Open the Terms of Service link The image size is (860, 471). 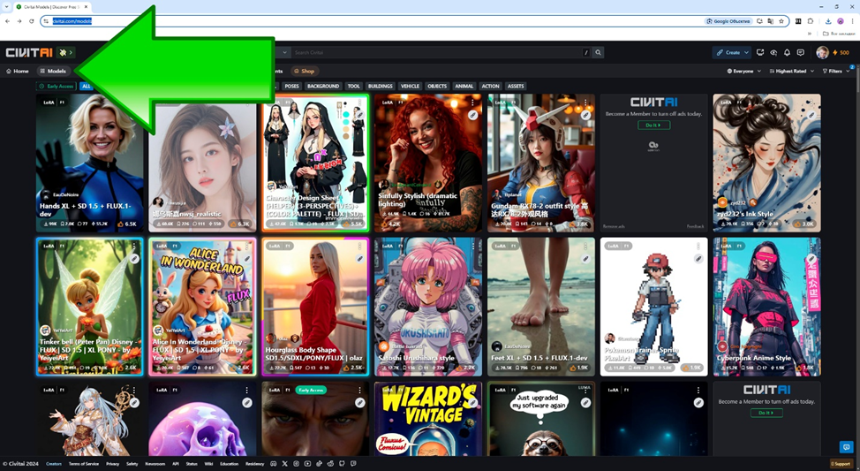tap(84, 463)
